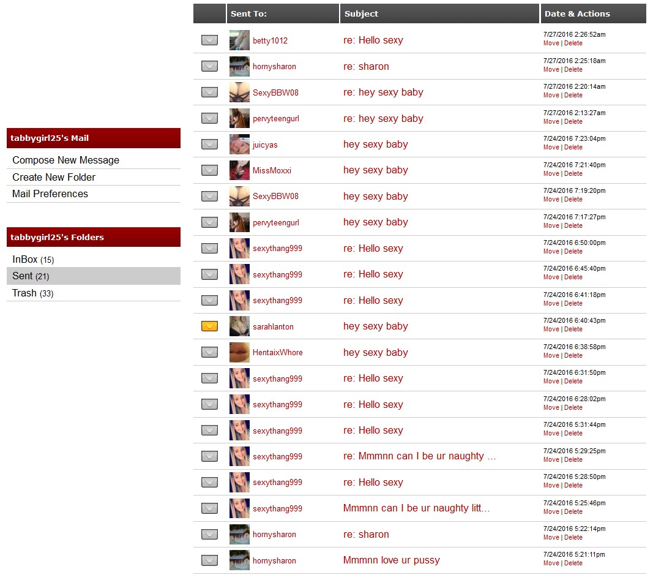Click the envelope icon in MissMoxxi's row
The width and height of the screenshot is (653, 580).
(209, 170)
